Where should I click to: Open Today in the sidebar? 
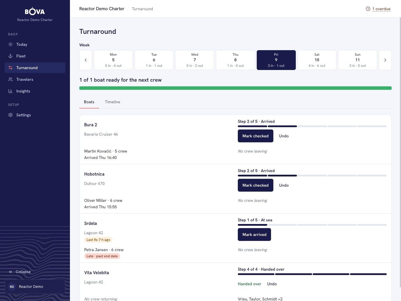(35, 44)
